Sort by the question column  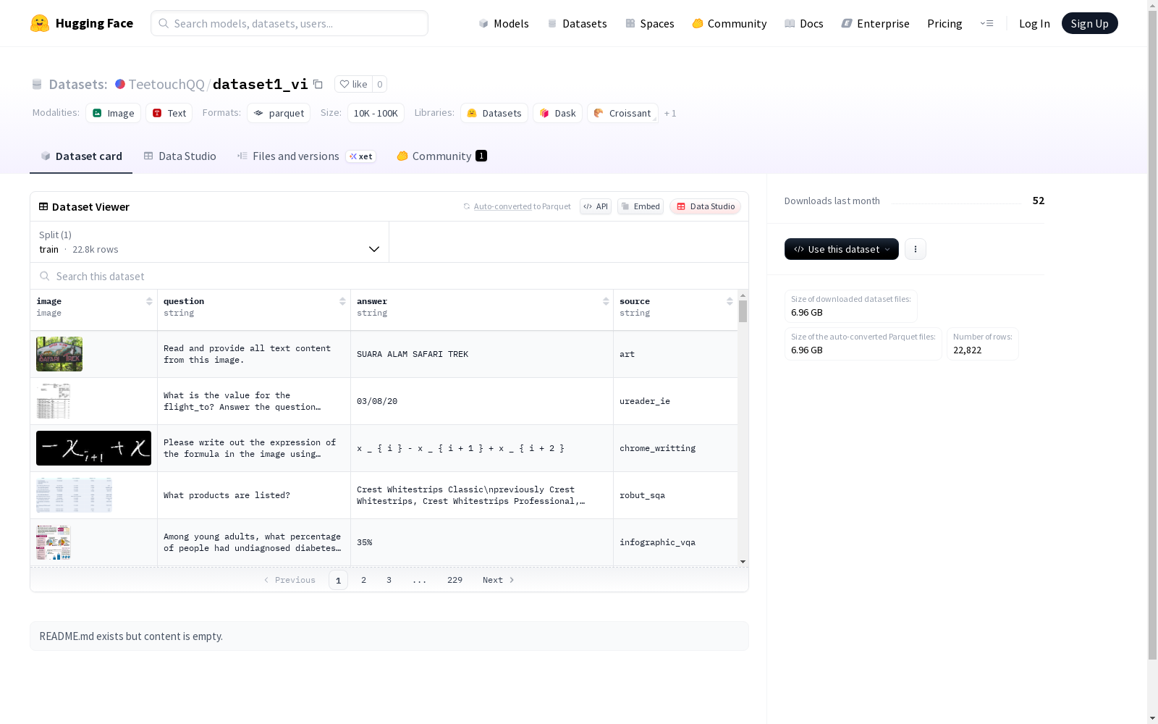[x=342, y=301]
